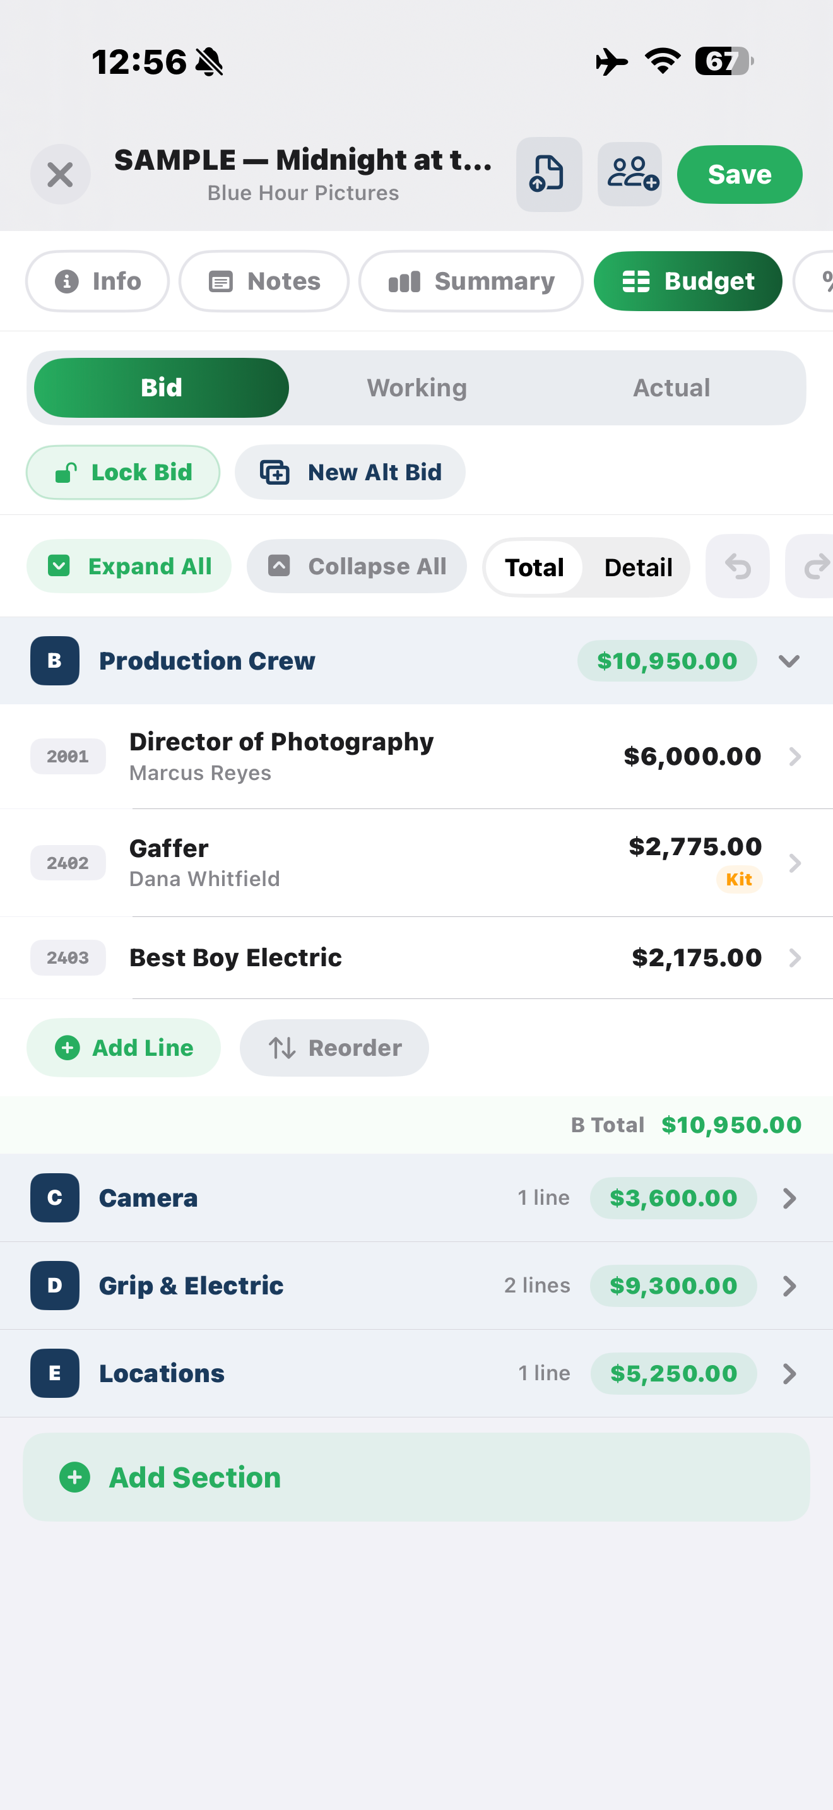Select the Director of Photography line item

[416, 757]
